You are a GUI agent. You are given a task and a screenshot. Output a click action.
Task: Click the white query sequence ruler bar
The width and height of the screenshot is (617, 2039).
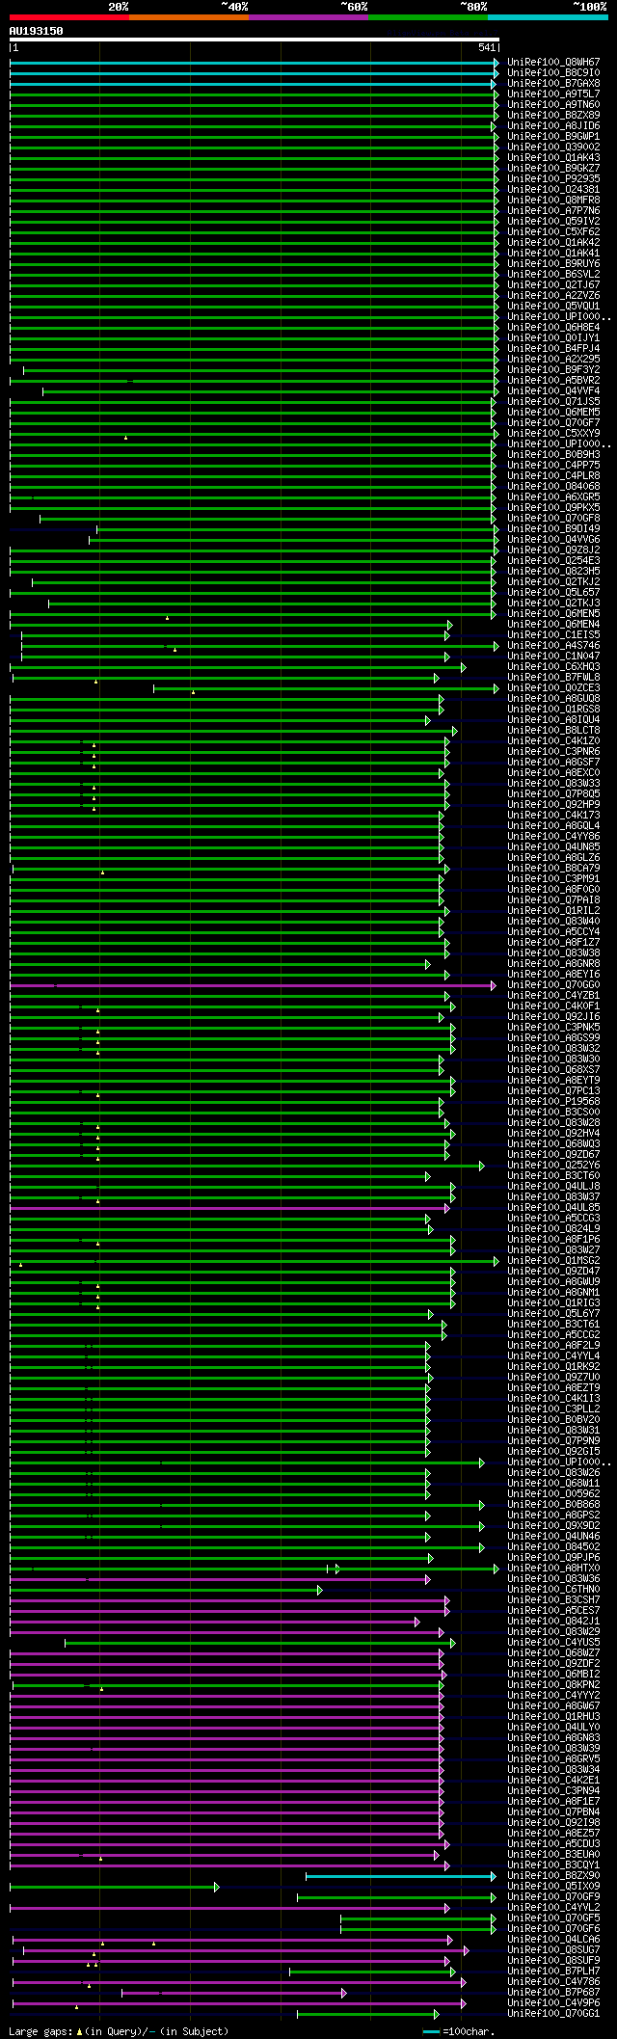[x=254, y=40]
